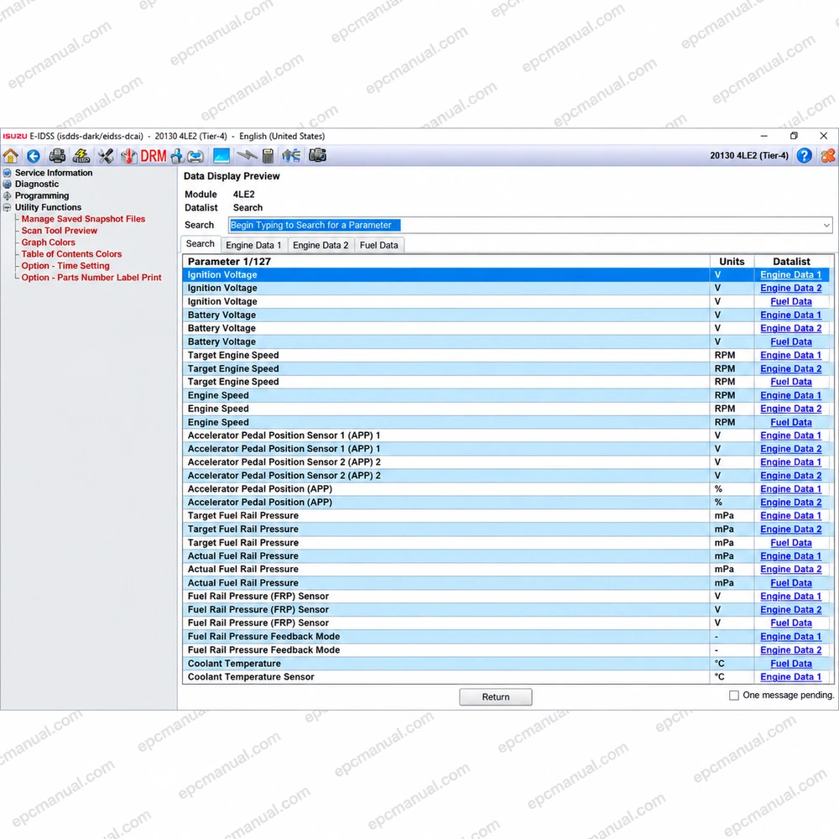Click the blue figure icon after DRM
The height and width of the screenshot is (839, 839).
[x=176, y=156]
